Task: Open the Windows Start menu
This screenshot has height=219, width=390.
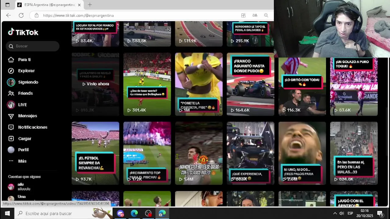Action: (x=7, y=213)
